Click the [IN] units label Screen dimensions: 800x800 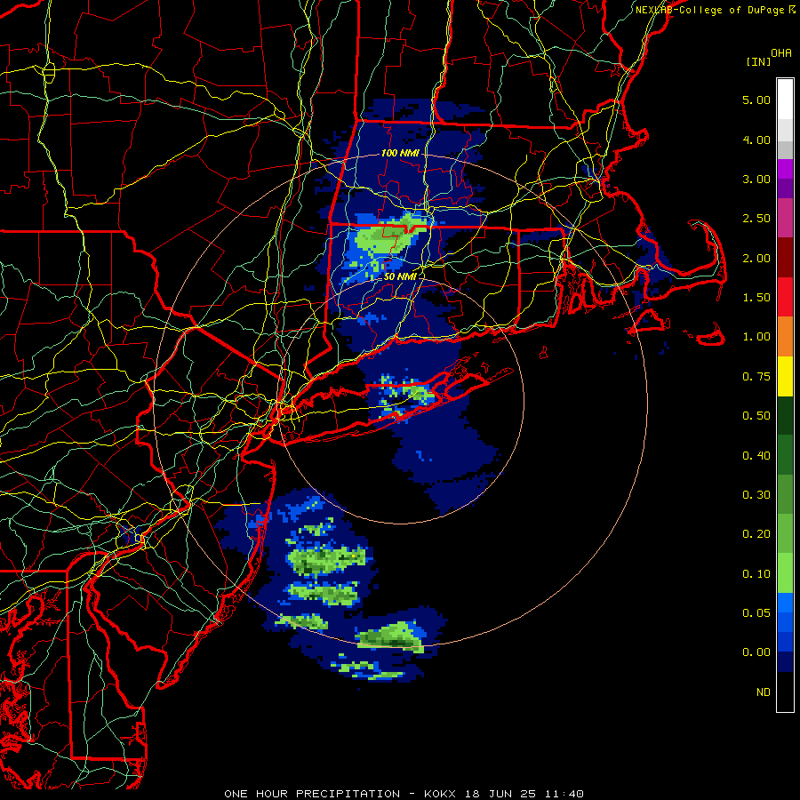coord(758,61)
